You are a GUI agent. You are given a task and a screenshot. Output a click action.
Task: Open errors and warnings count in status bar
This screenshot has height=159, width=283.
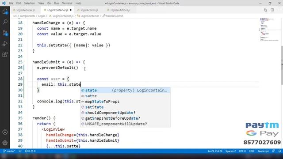tap(30, 151)
